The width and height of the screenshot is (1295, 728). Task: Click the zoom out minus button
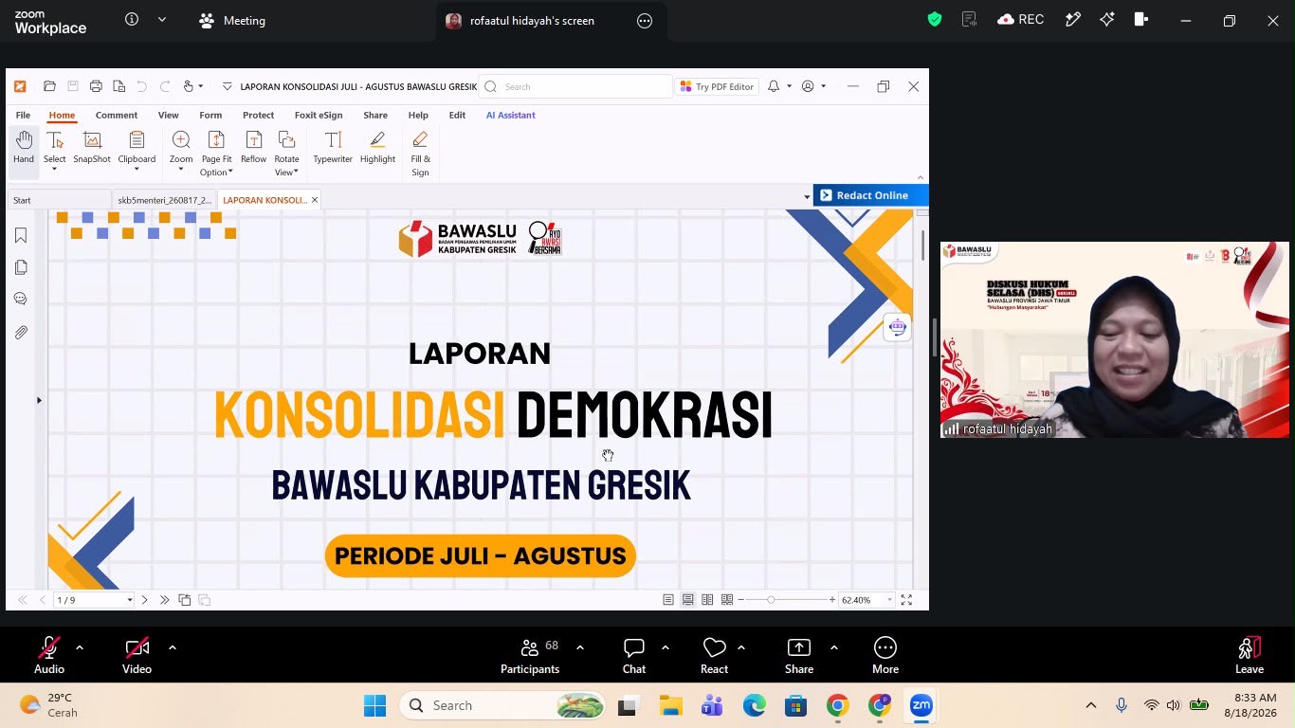pyautogui.click(x=741, y=600)
